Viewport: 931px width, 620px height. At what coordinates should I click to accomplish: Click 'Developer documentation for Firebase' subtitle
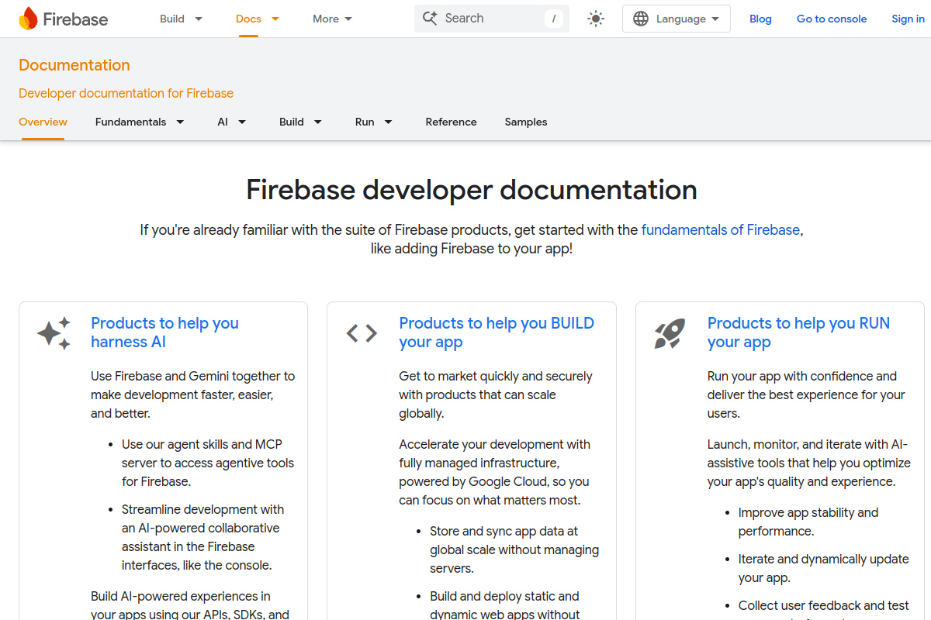126,93
